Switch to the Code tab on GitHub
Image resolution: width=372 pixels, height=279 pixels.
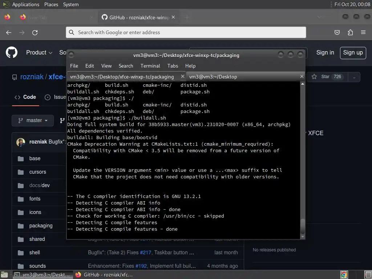point(25,97)
